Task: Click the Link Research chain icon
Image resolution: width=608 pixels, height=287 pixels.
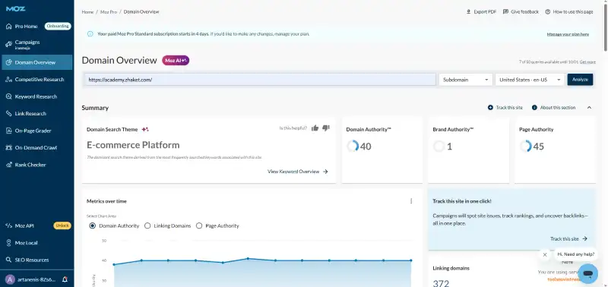Action: pos(8,113)
